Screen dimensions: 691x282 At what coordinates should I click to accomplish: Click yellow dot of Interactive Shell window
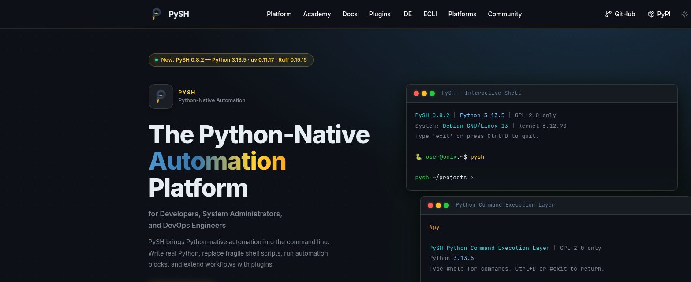pyautogui.click(x=424, y=93)
